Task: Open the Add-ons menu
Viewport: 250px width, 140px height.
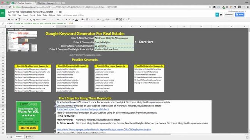Action: point(52,15)
